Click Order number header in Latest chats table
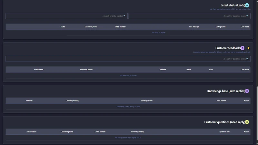The height and width of the screenshot is (145, 258). tap(120, 27)
